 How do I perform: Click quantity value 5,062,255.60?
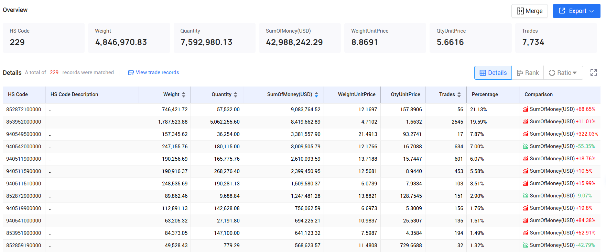point(225,122)
